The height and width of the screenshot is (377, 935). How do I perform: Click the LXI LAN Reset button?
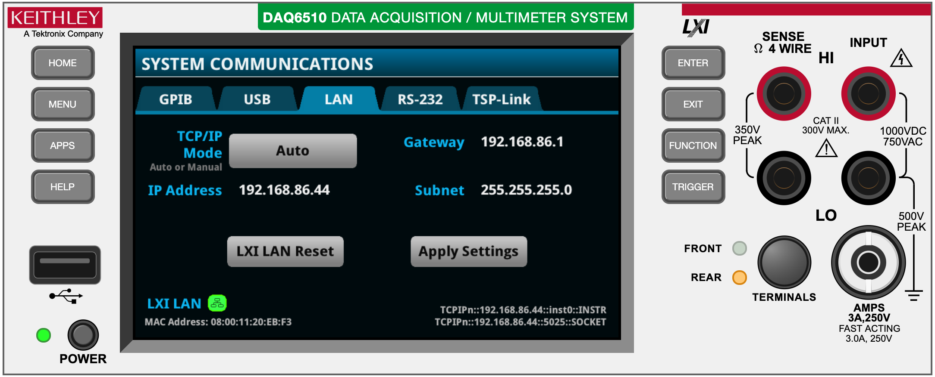point(285,251)
